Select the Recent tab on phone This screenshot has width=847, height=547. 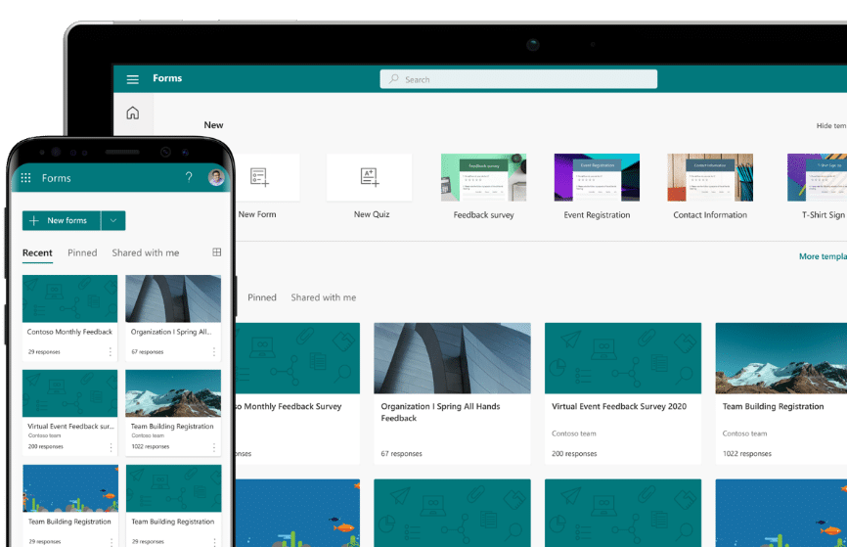pos(37,253)
